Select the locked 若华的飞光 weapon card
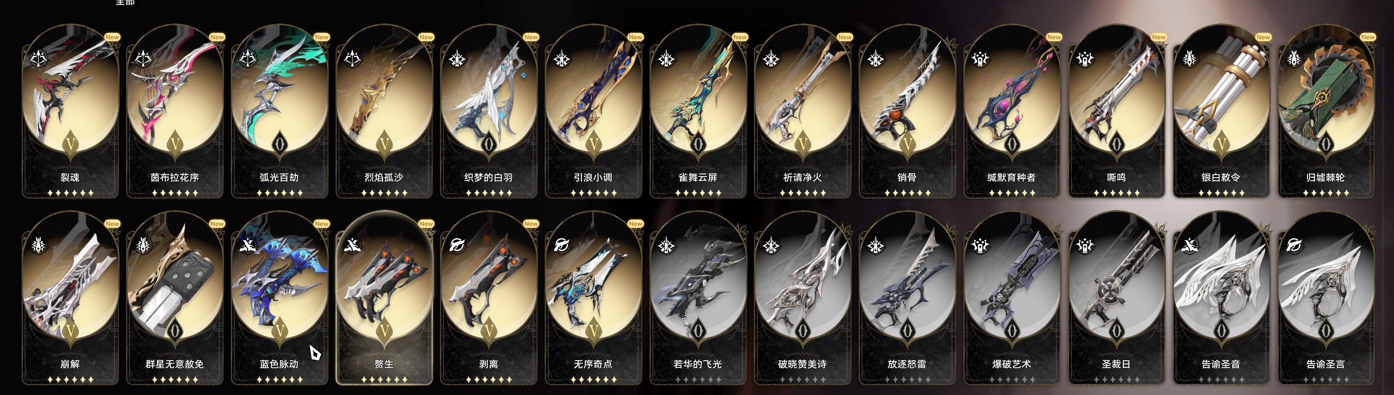Viewport: 1394px width, 395px height. (x=698, y=297)
